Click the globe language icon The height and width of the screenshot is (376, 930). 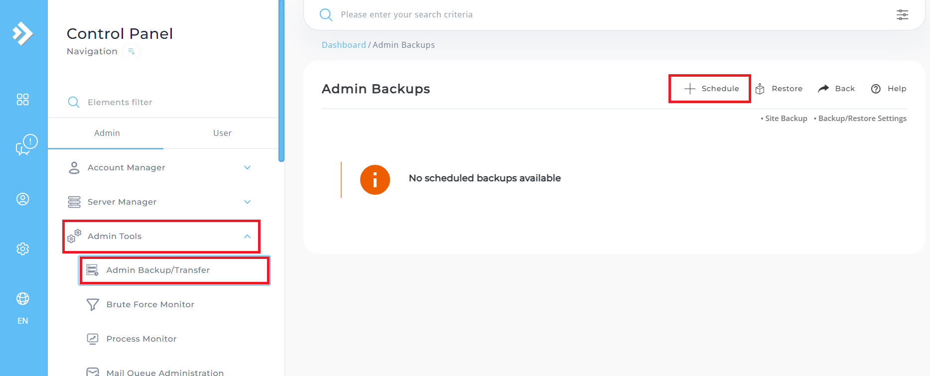click(22, 299)
